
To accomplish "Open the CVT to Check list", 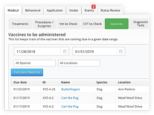I will click(92, 24).
